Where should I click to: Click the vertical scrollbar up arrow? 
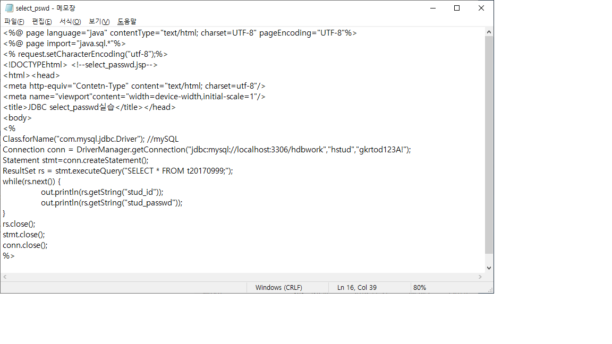click(x=489, y=32)
